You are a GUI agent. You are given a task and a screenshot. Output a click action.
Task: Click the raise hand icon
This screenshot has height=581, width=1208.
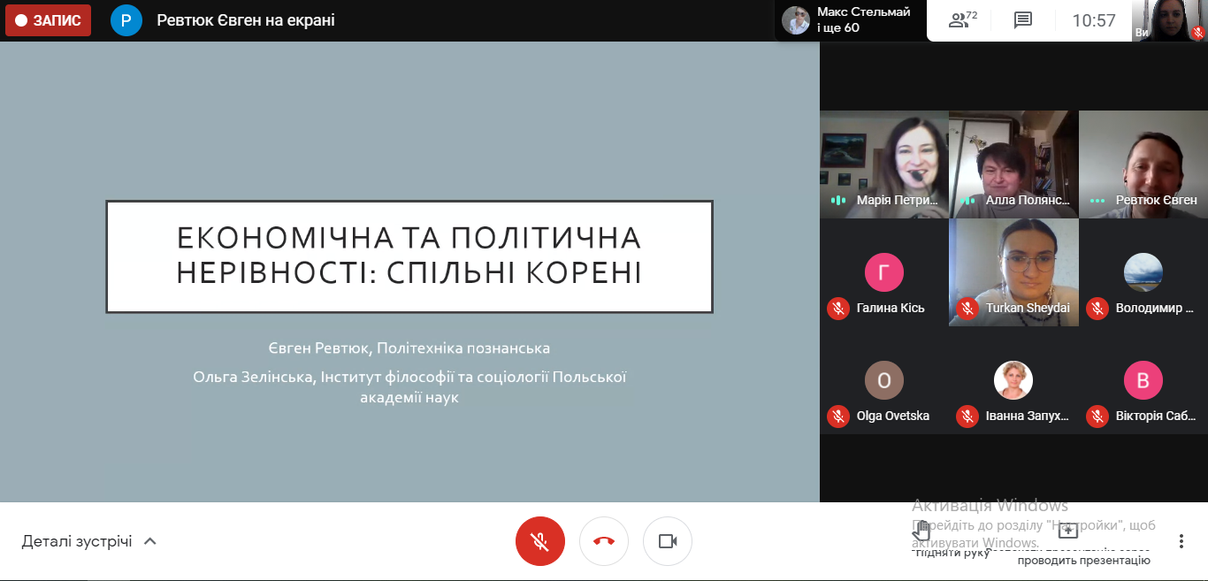click(x=921, y=532)
